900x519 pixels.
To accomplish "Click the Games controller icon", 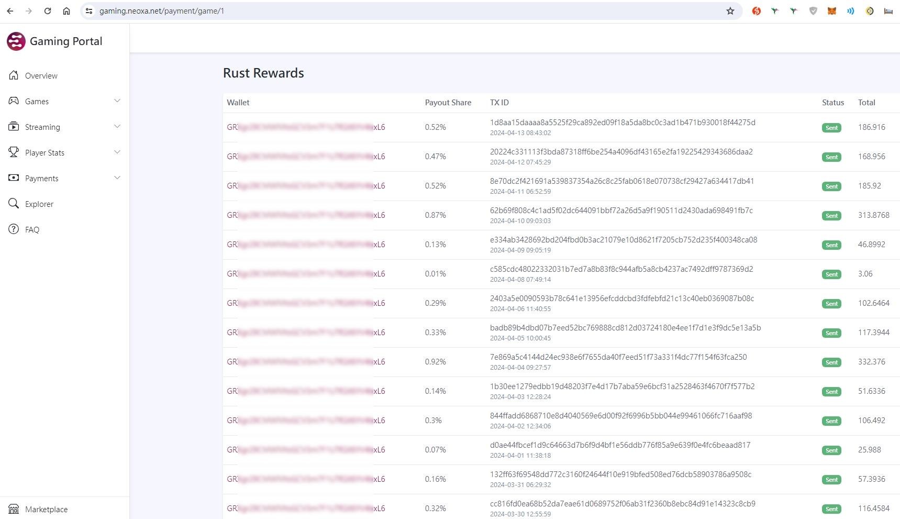I will [x=14, y=101].
